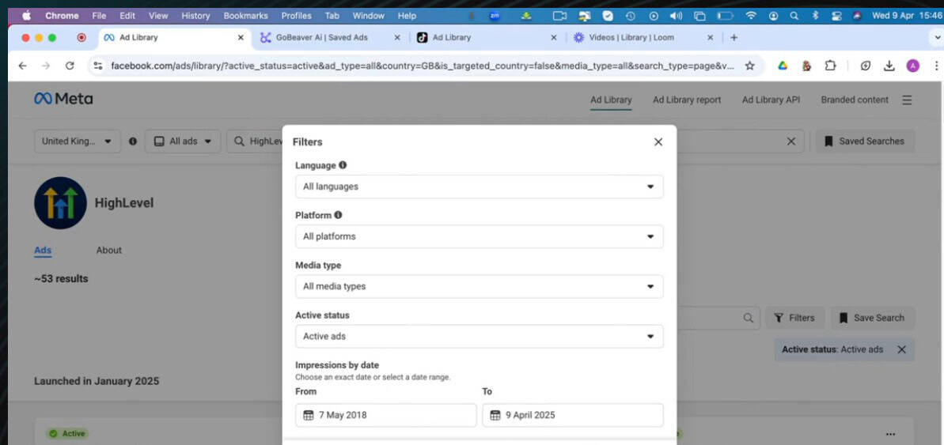Click the Platform info icon

click(x=338, y=215)
